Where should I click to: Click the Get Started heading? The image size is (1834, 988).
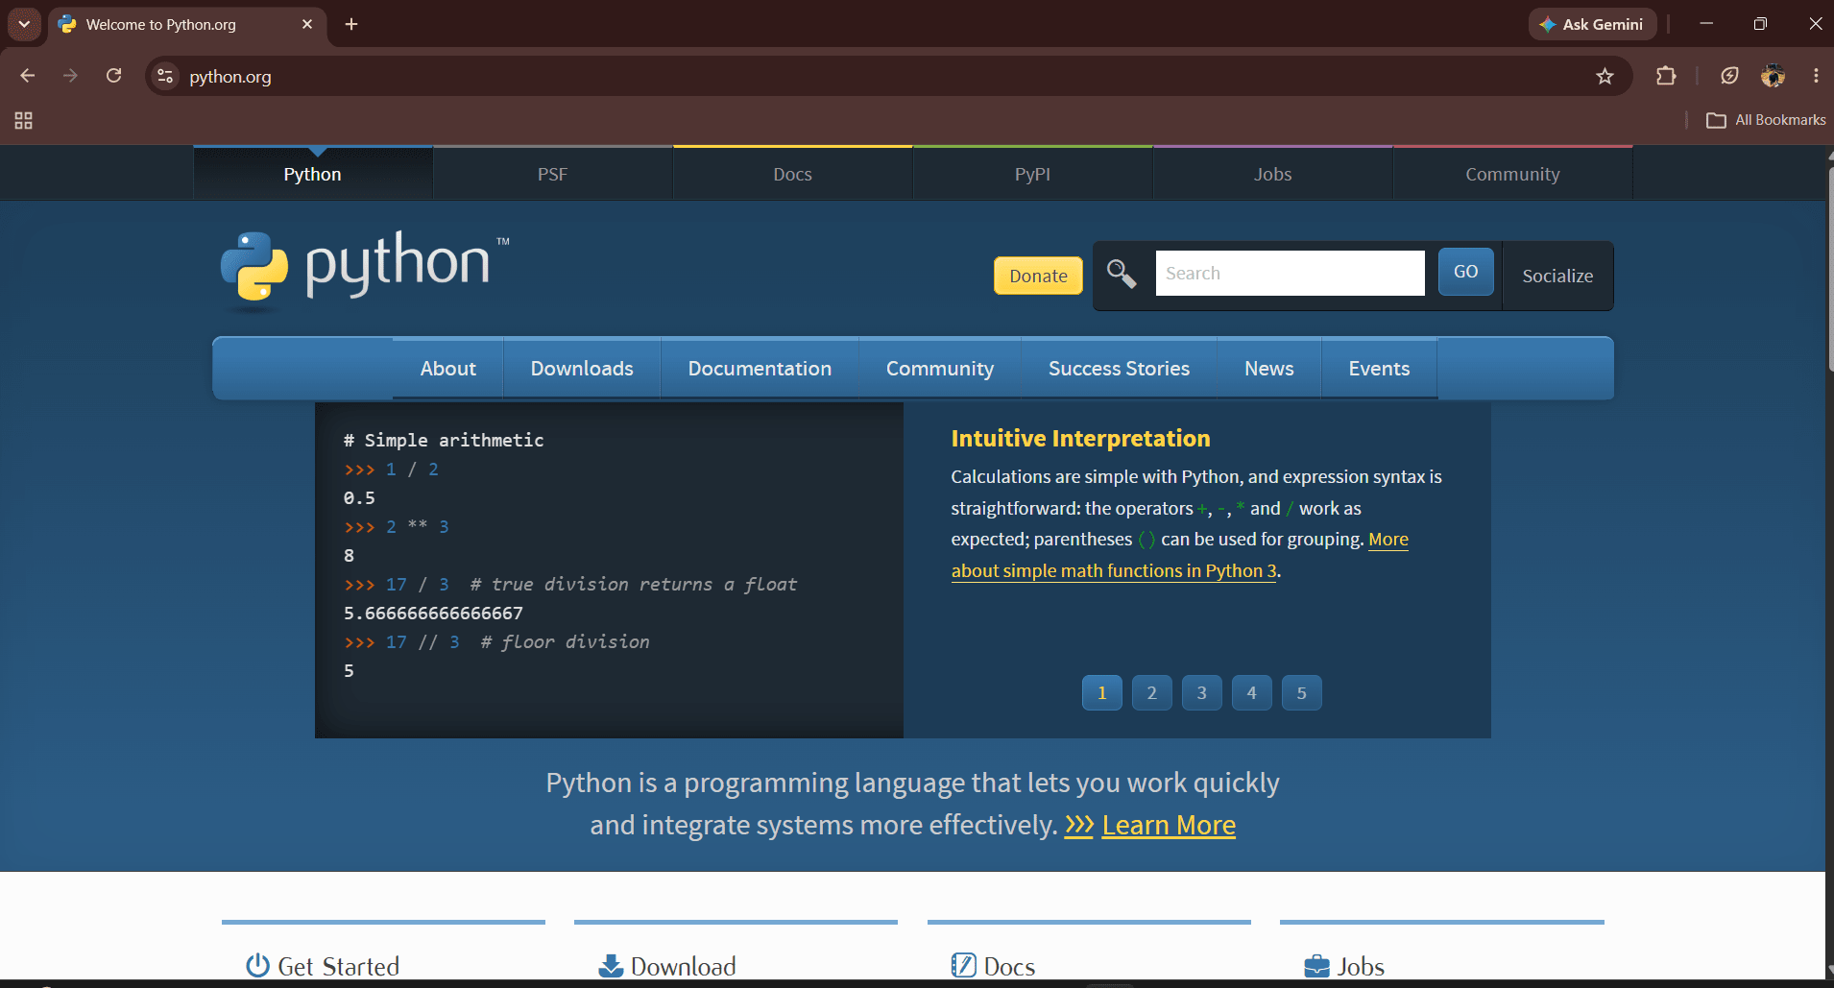point(338,966)
